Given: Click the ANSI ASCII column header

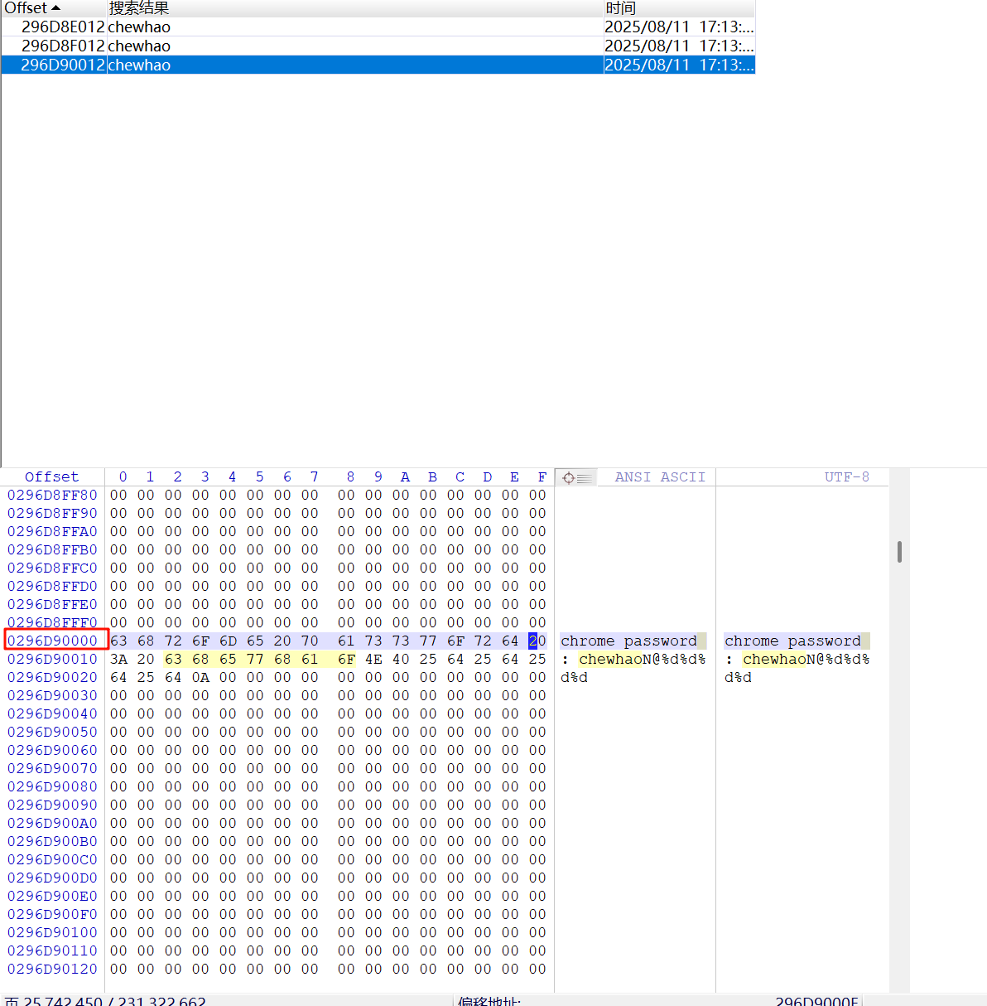Looking at the screenshot, I should (660, 477).
